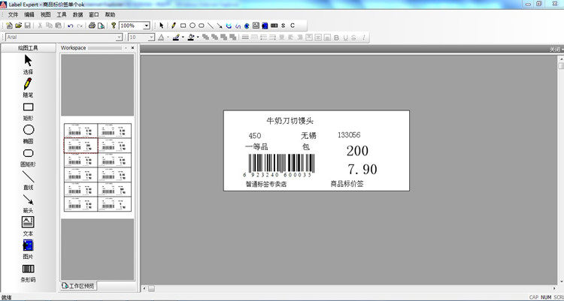Click the 牛奶刀切馒头 title on the label
This screenshot has width=564, height=301.
tap(290, 121)
